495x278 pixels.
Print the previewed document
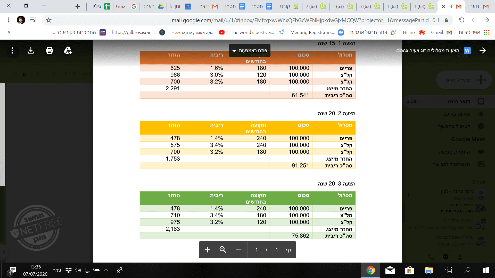point(49,50)
